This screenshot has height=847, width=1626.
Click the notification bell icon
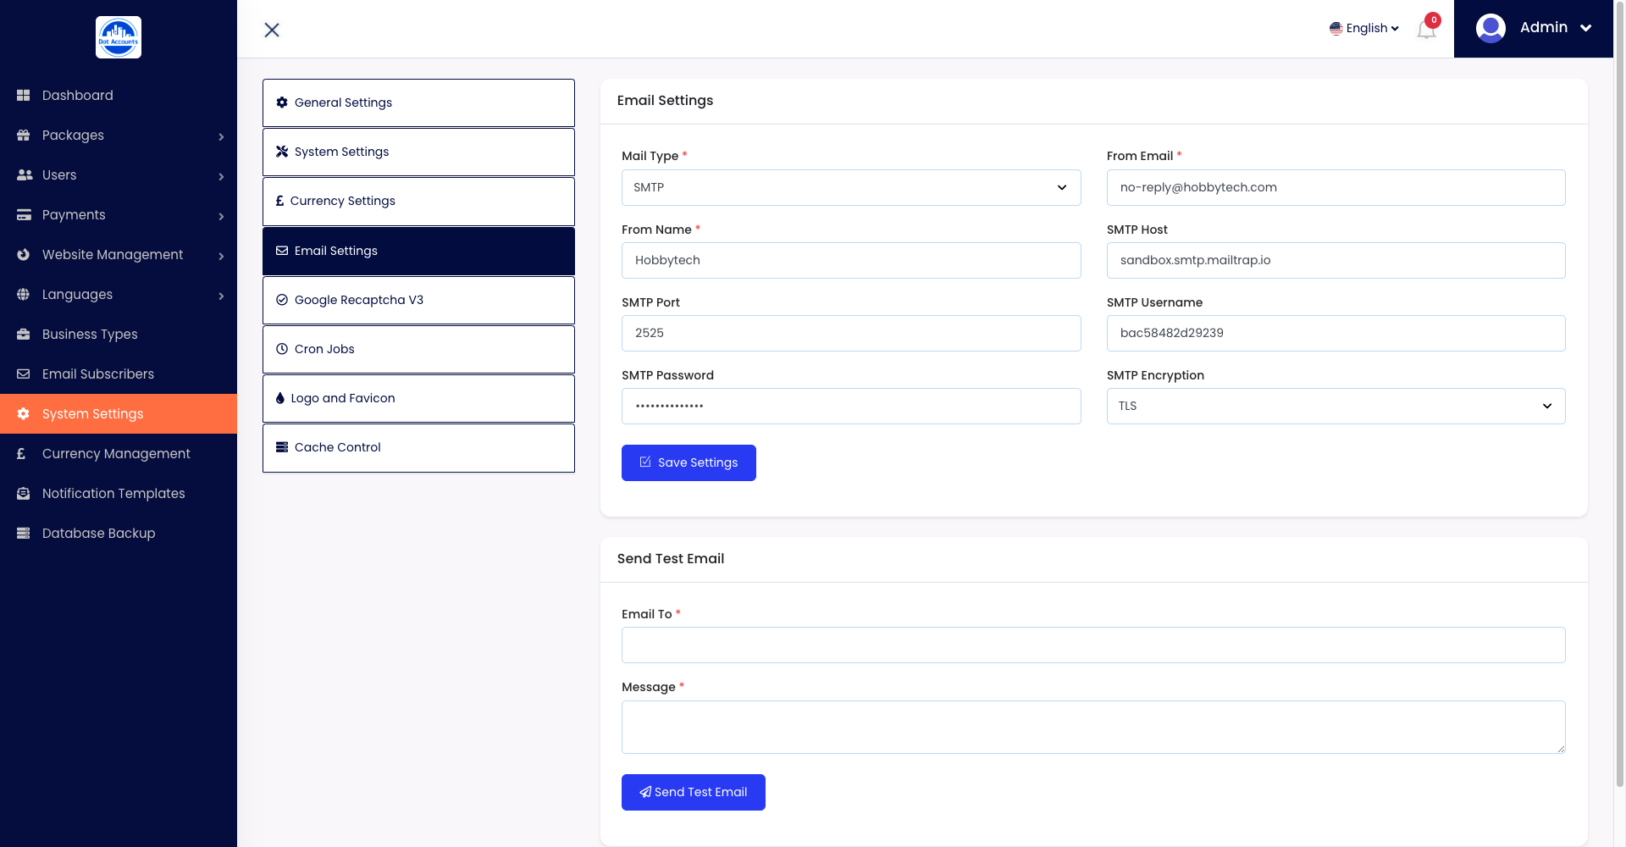click(x=1426, y=30)
